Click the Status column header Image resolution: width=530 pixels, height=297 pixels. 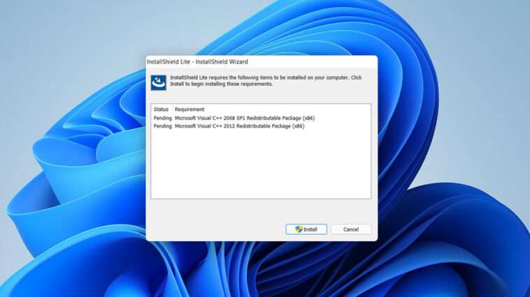pyautogui.click(x=162, y=109)
